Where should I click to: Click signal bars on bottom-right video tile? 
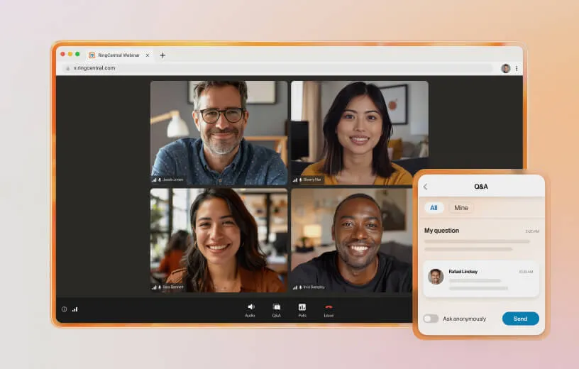(295, 287)
